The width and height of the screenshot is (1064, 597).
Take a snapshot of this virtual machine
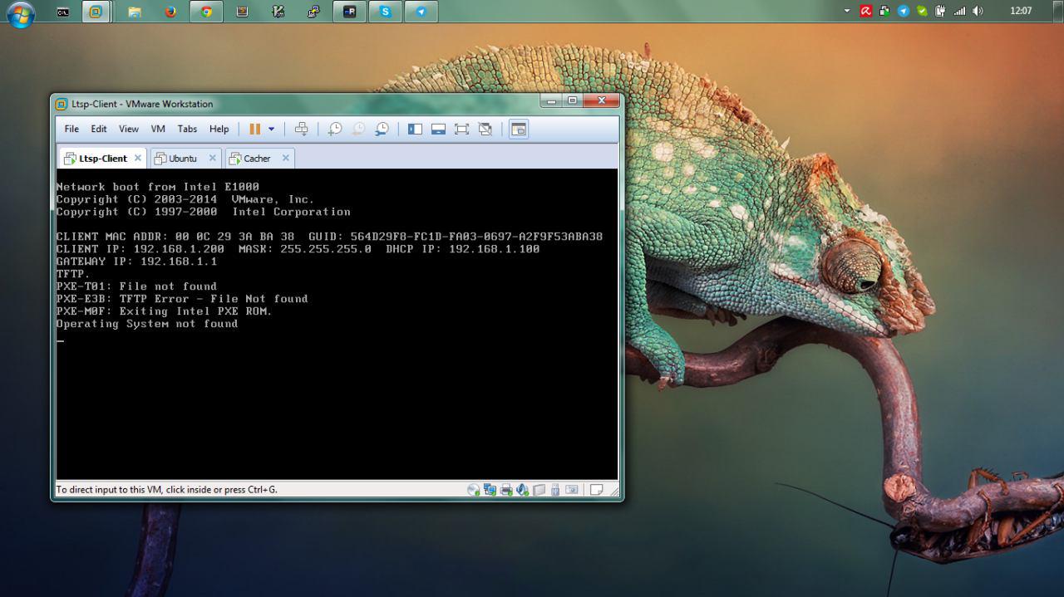click(335, 129)
